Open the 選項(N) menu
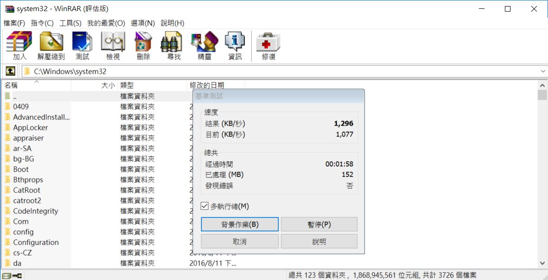The image size is (548, 280). [143, 23]
